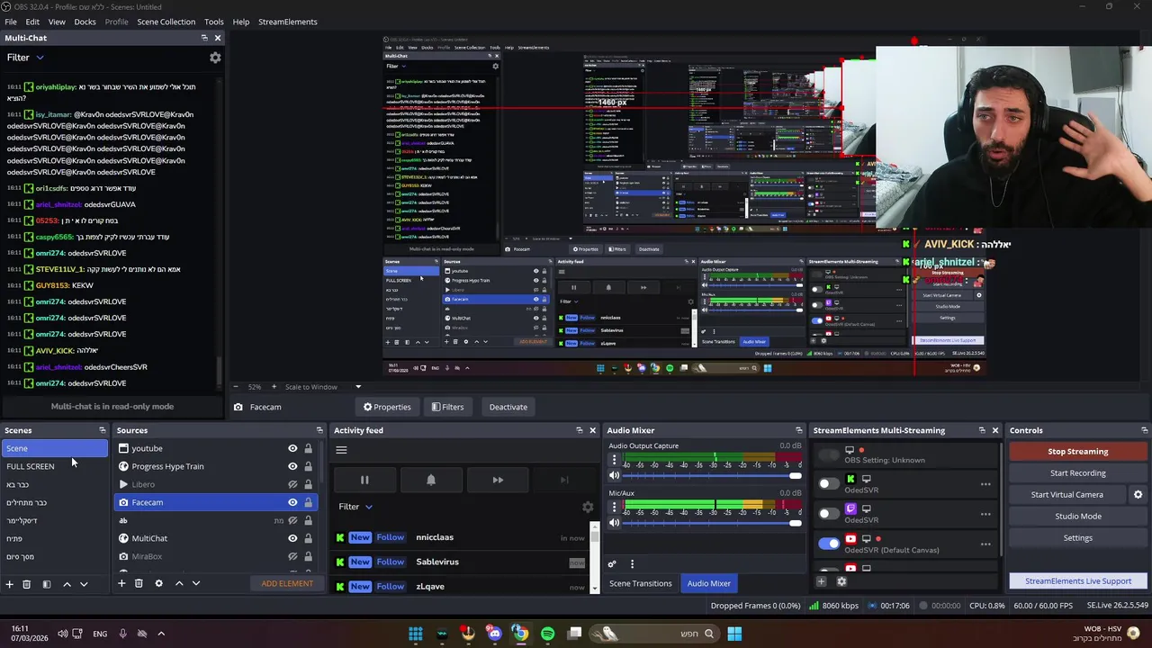The height and width of the screenshot is (648, 1152).
Task: Open source properties gear in Sources toolbar
Action: click(158, 583)
